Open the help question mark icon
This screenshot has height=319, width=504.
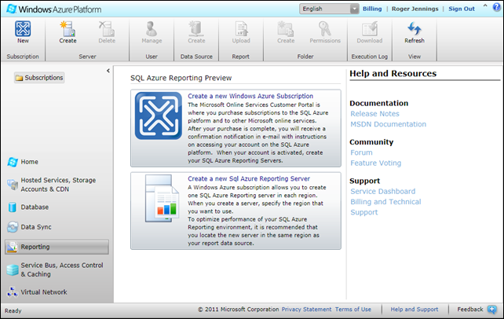coord(497,8)
